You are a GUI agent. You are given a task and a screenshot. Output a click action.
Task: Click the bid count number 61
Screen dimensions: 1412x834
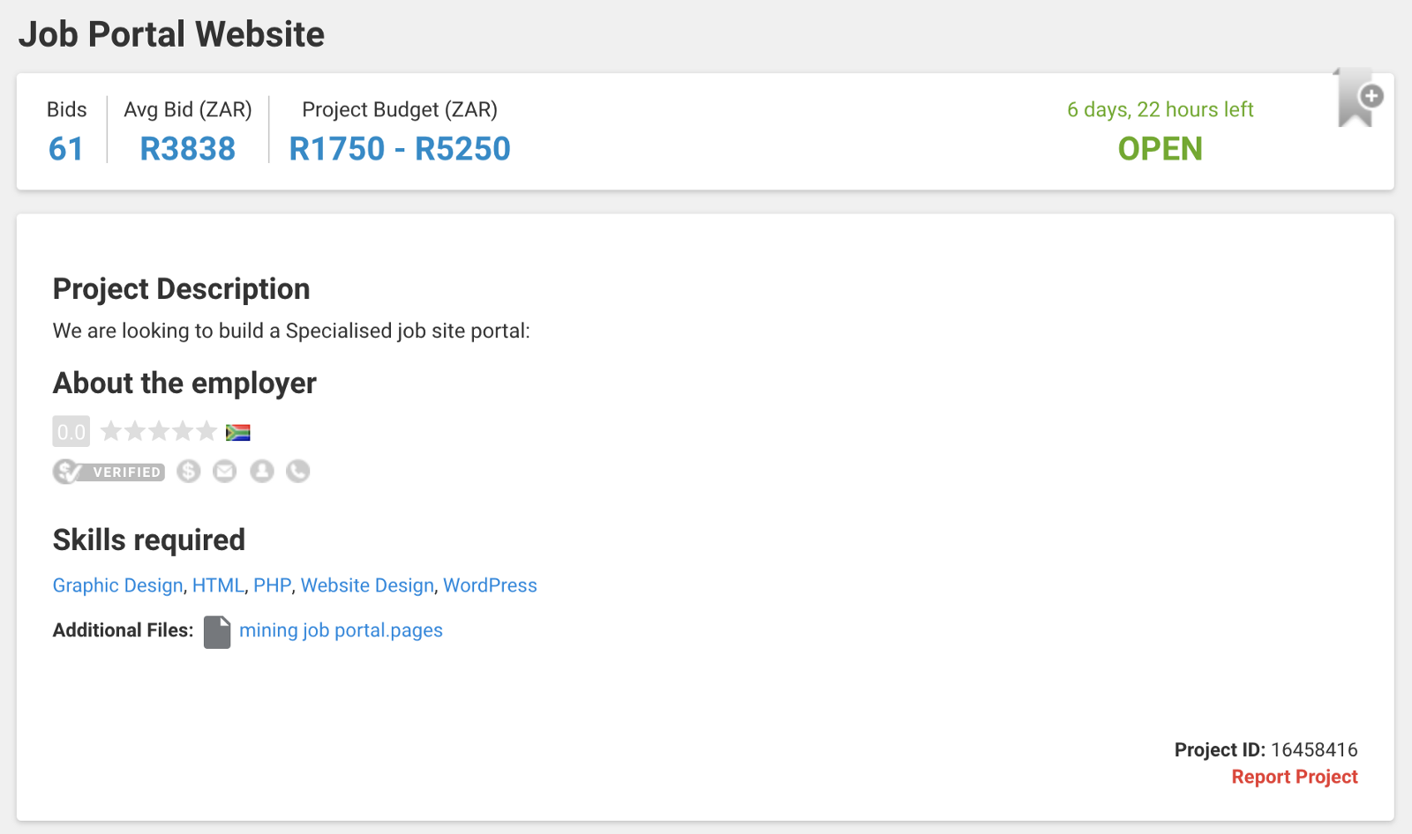pyautogui.click(x=66, y=149)
